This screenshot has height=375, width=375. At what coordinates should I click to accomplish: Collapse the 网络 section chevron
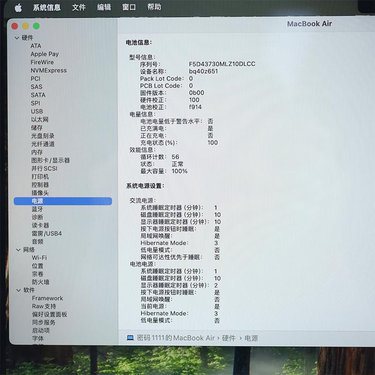[18, 250]
